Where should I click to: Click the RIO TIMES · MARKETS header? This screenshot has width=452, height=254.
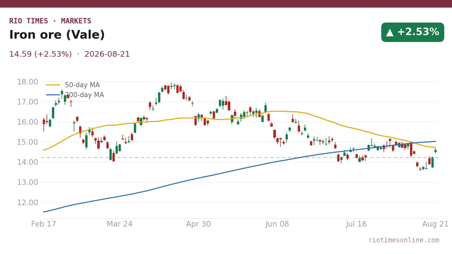pos(50,21)
